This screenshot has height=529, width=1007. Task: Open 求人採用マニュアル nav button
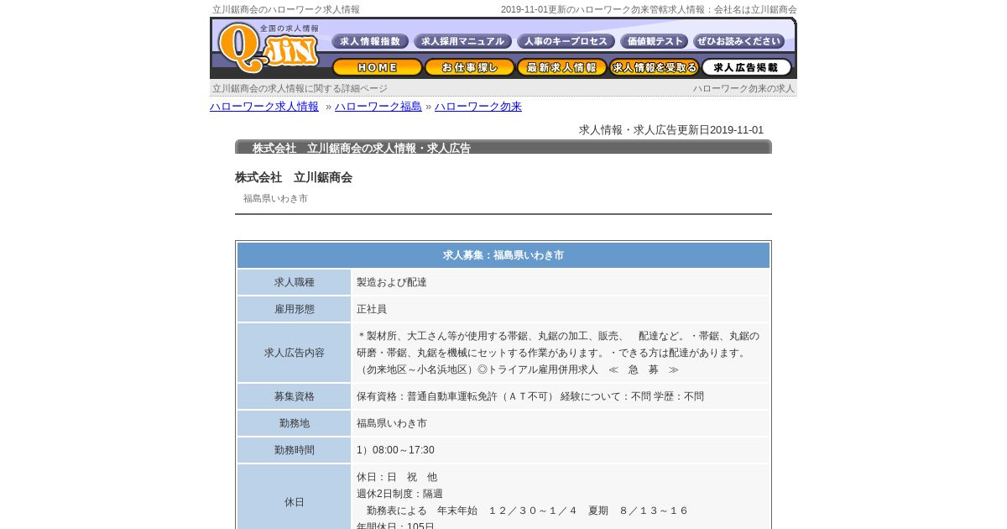coord(462,41)
